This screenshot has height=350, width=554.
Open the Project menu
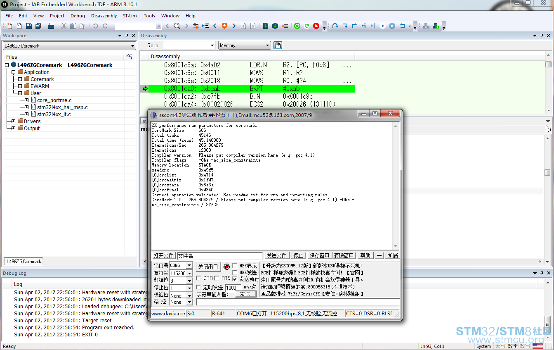coord(57,16)
